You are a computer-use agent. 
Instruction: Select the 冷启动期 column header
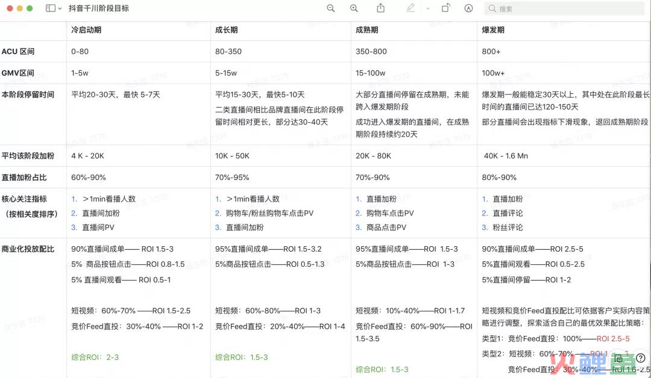[86, 30]
